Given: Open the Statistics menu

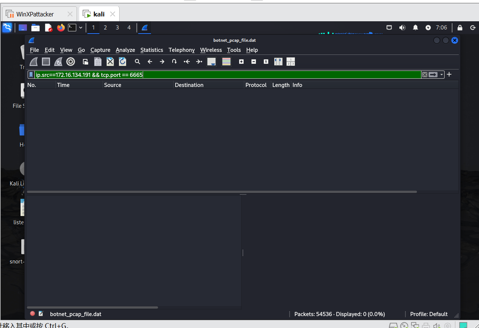Looking at the screenshot, I should 152,50.
